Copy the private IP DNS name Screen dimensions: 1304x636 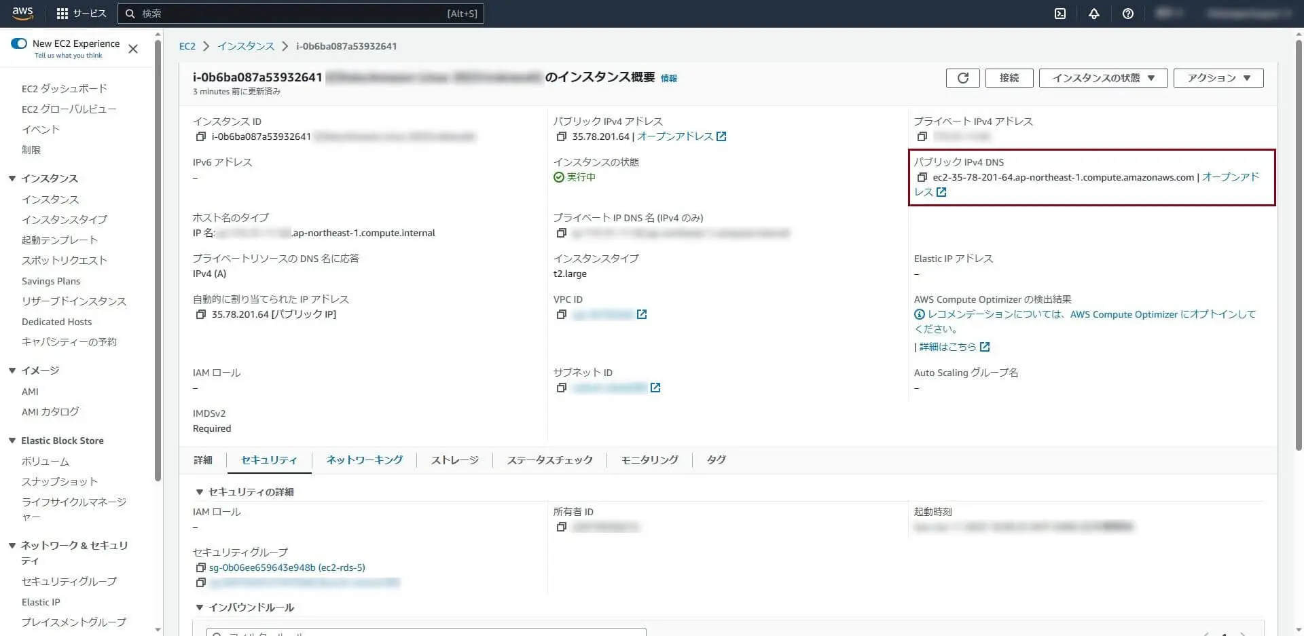pyautogui.click(x=561, y=233)
